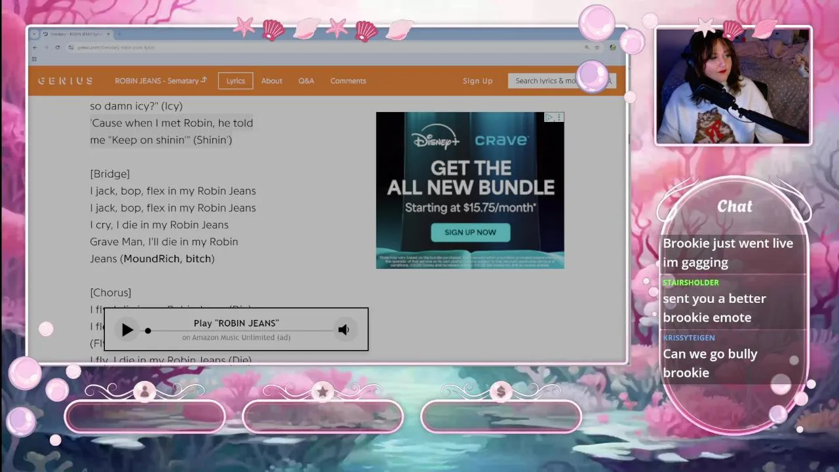This screenshot has height=472, width=839.
Task: Open the browser profile avatar
Action: point(612,47)
